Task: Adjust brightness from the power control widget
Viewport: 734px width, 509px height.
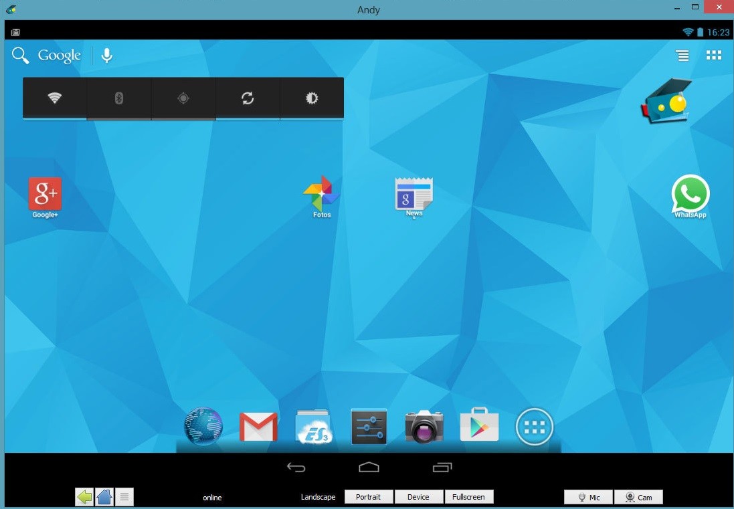Action: pyautogui.click(x=311, y=98)
